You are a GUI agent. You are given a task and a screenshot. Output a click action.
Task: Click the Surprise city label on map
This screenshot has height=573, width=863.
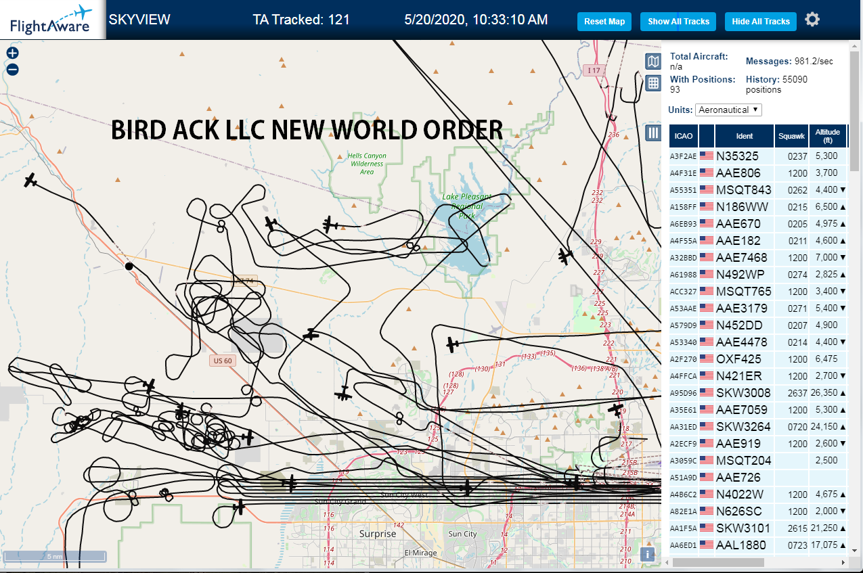click(378, 534)
